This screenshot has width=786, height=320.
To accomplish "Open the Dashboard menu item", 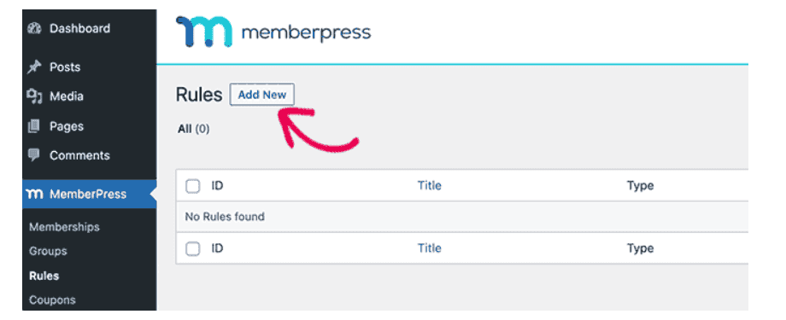I will 79,28.
